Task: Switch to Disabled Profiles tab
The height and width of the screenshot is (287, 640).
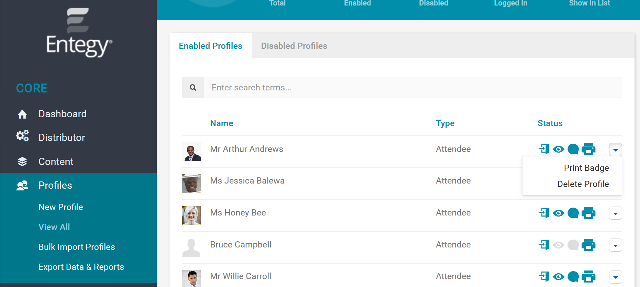Action: pyautogui.click(x=294, y=46)
